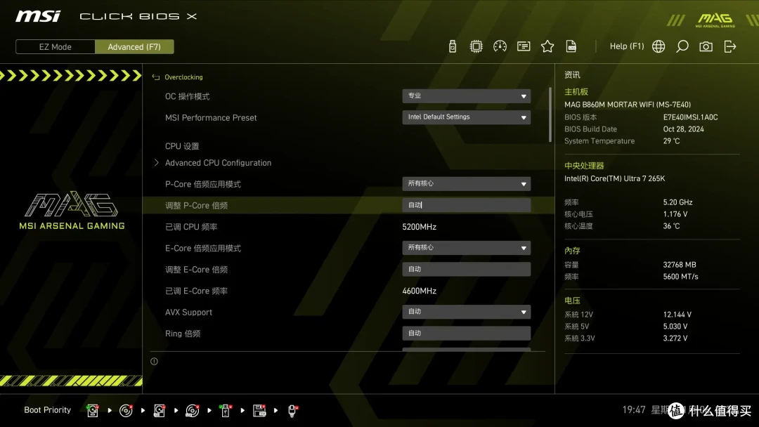Select the Advanced (F7) tab
The width and height of the screenshot is (759, 427).
click(x=134, y=47)
